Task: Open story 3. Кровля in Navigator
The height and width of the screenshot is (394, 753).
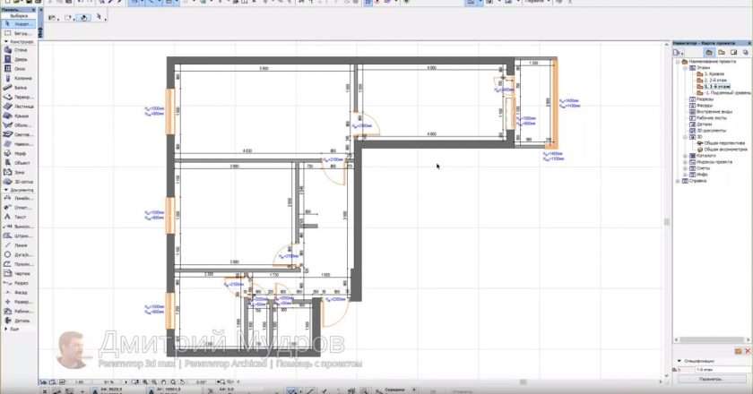Action: pos(711,74)
